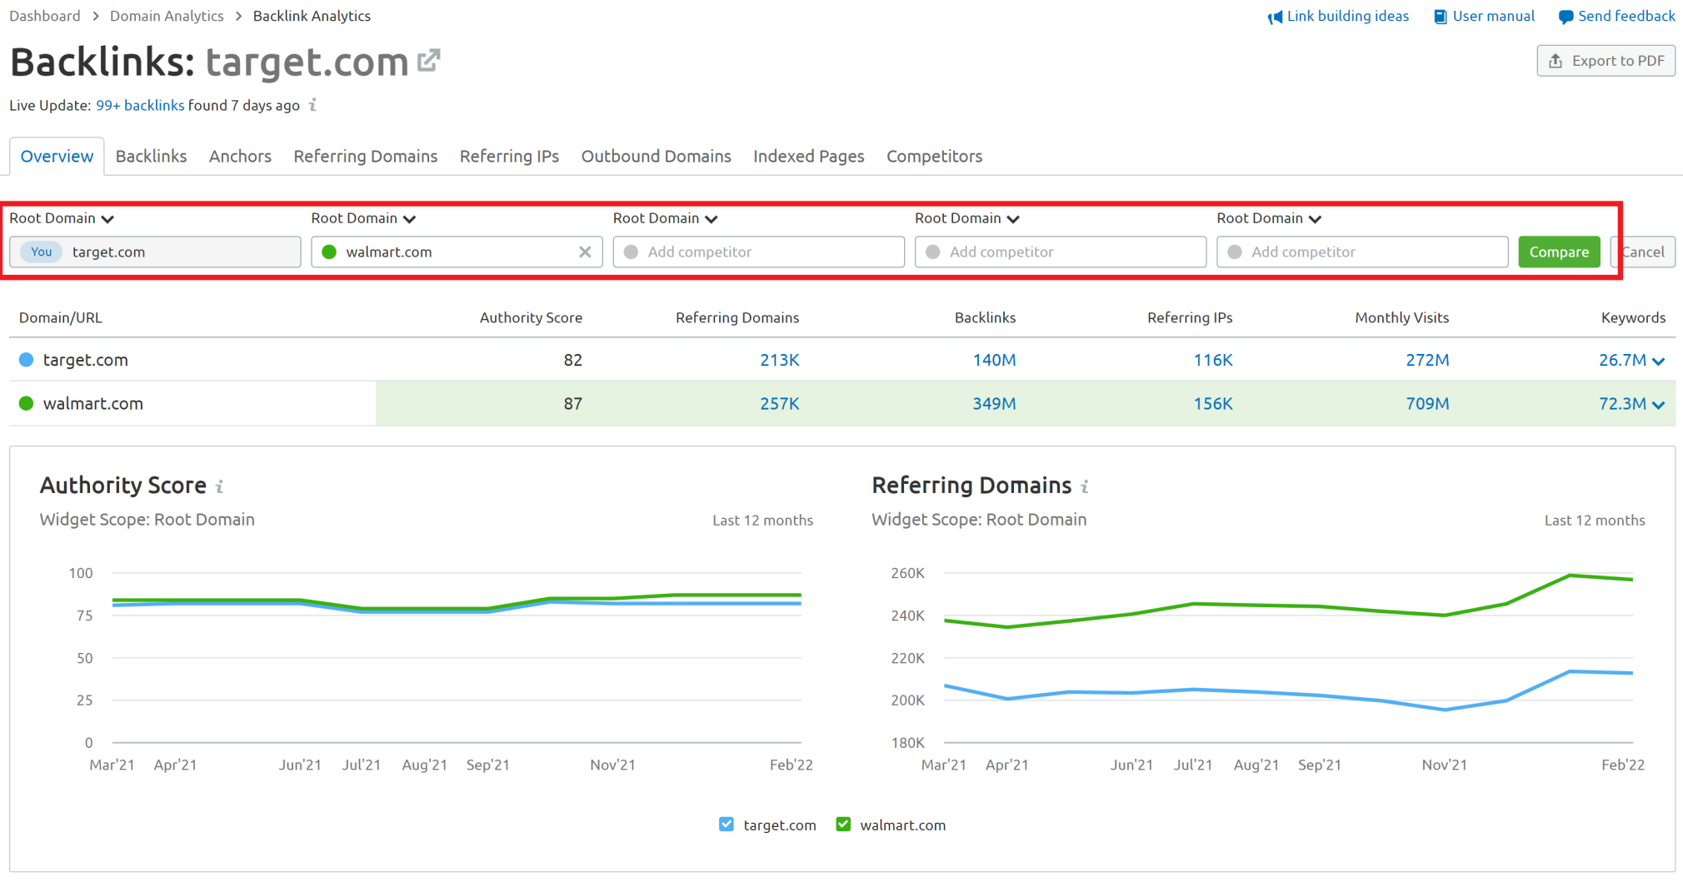The image size is (1683, 882).
Task: Click target.com referring domains value 213K
Action: click(779, 360)
